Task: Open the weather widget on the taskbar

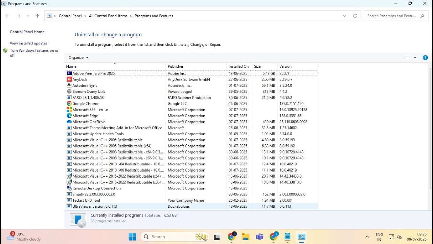Action: [x=24, y=237]
